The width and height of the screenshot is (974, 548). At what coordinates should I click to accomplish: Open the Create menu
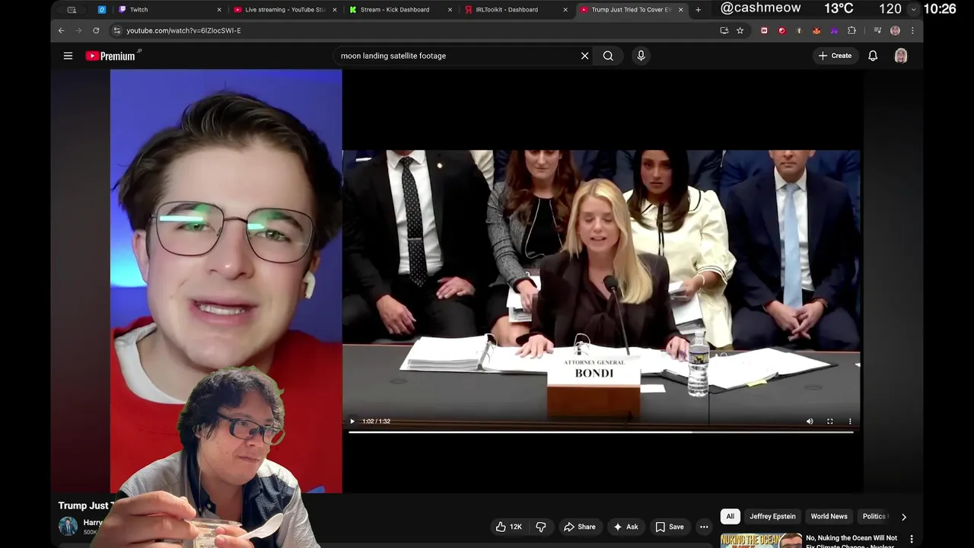tap(835, 56)
